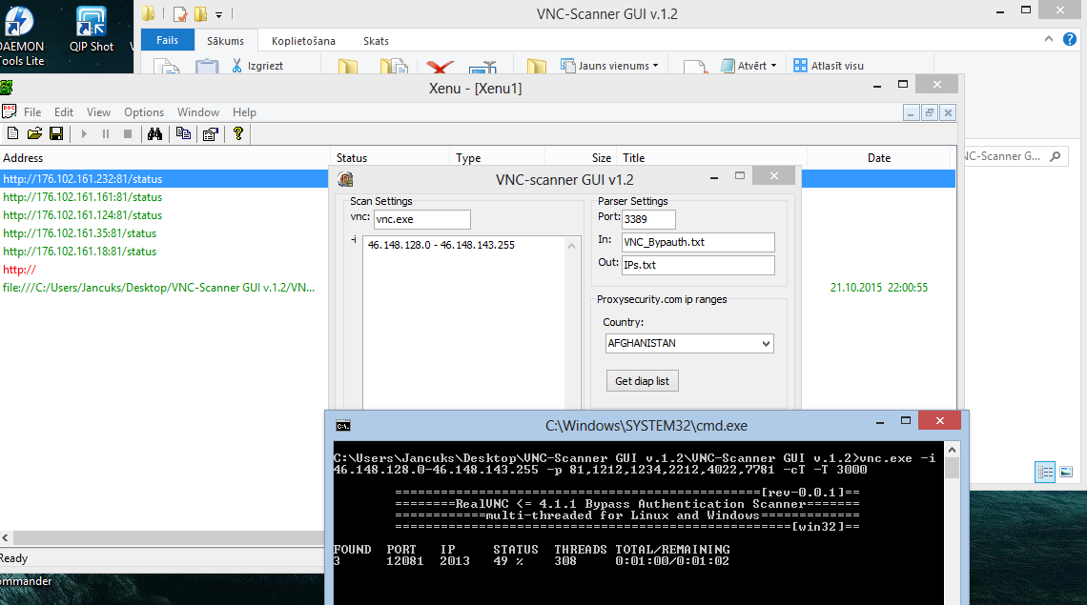Viewport: 1087px width, 605px height.
Task: Create a new Xenu check with the New icon
Action: pyautogui.click(x=12, y=133)
